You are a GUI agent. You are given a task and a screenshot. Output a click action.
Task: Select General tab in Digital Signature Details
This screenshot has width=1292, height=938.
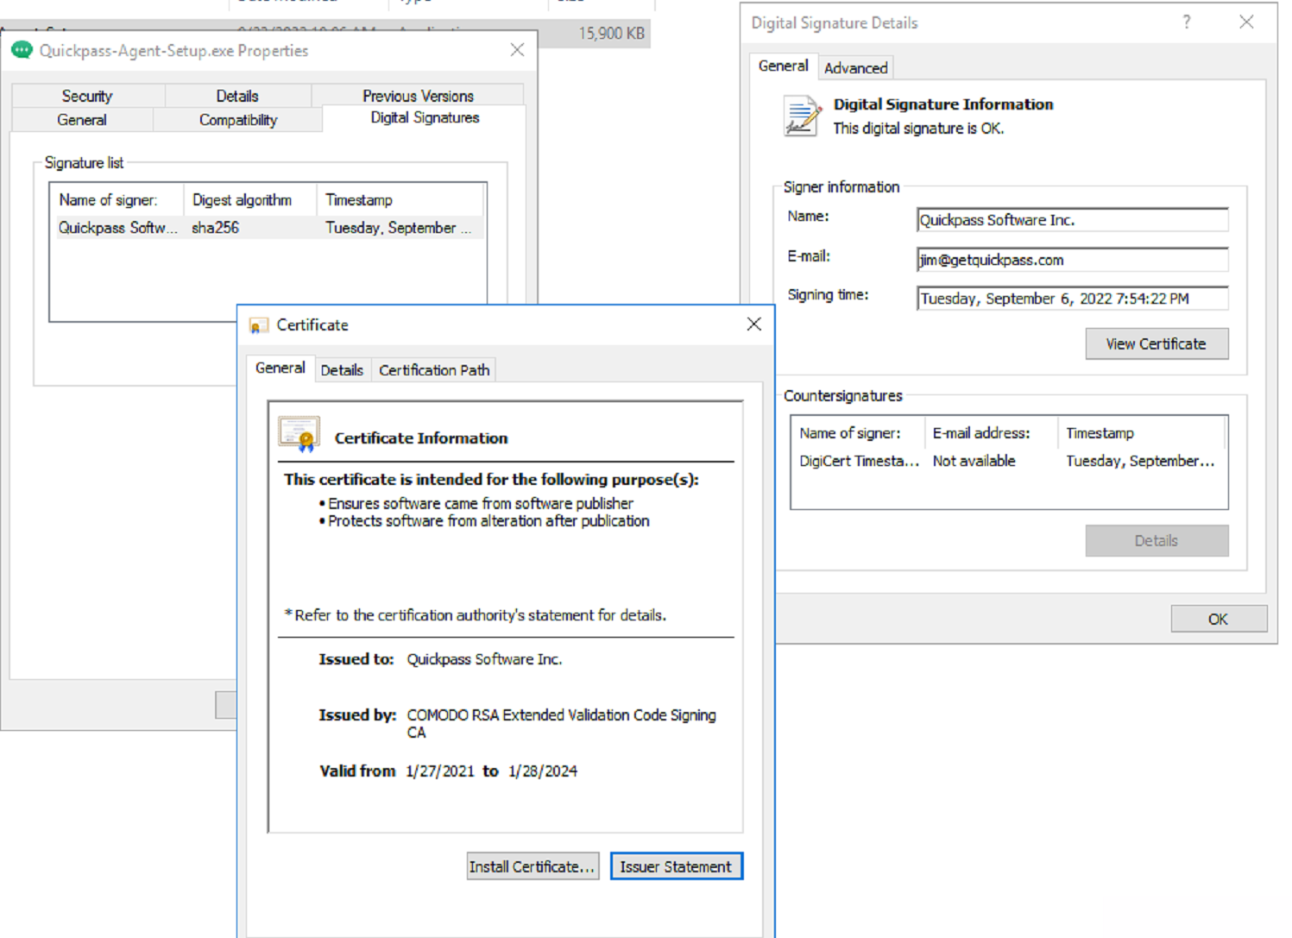pos(783,66)
